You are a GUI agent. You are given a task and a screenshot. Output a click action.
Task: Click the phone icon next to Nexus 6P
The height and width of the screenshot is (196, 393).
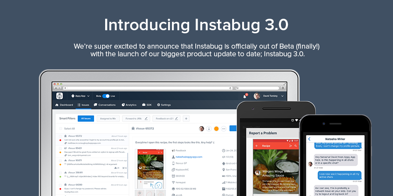(173, 163)
